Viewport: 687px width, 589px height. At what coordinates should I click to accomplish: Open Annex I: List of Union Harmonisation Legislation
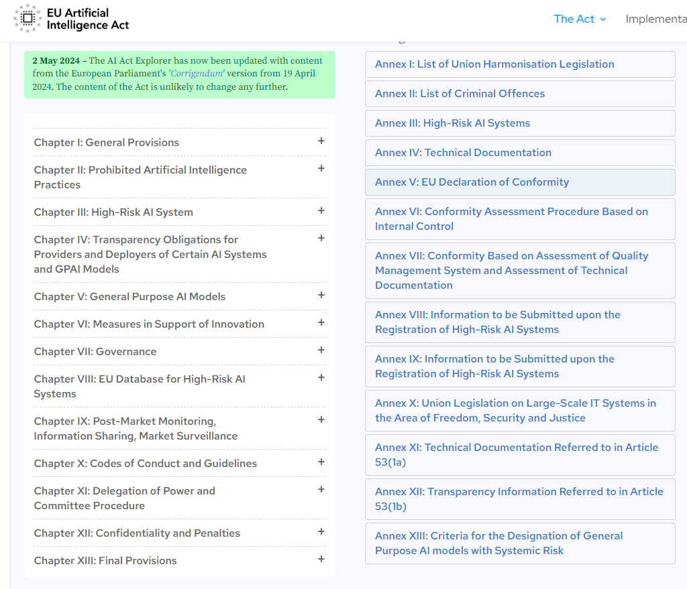[x=494, y=64]
